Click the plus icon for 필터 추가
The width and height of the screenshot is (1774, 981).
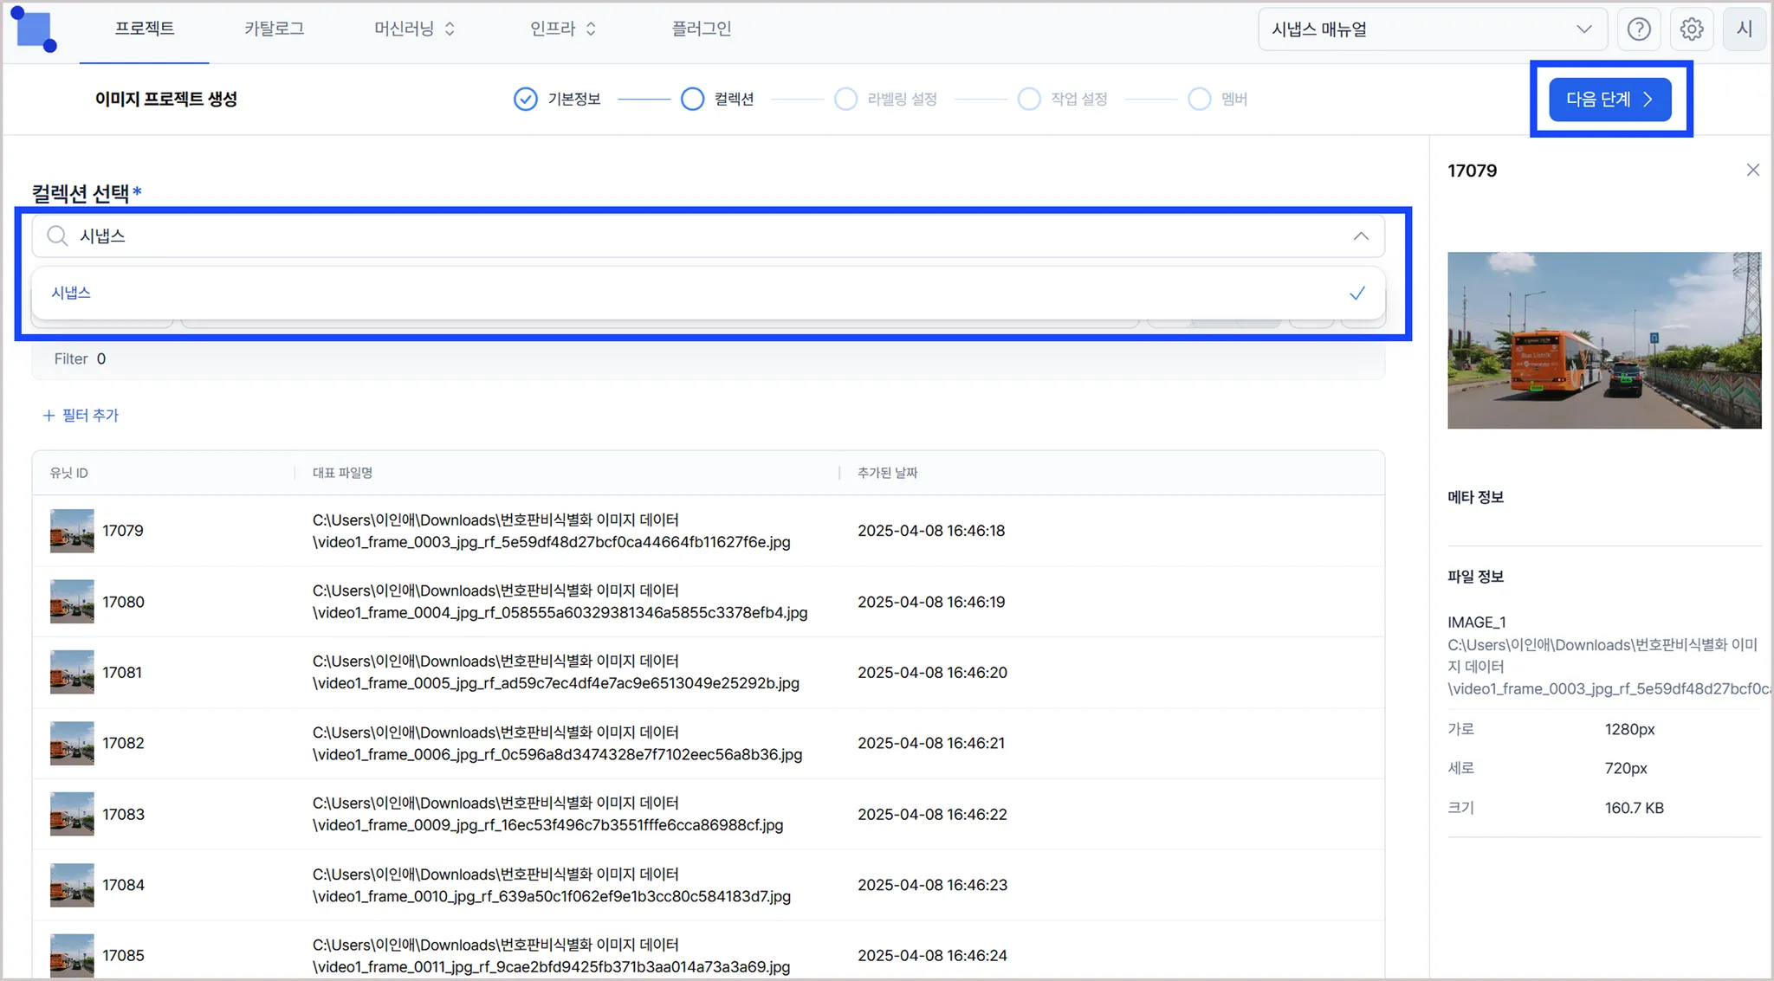click(49, 416)
